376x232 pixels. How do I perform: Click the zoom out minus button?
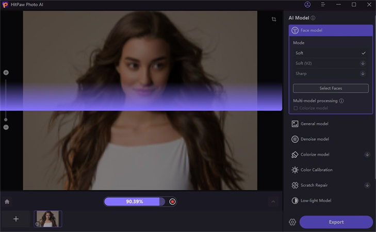[x=6, y=127]
